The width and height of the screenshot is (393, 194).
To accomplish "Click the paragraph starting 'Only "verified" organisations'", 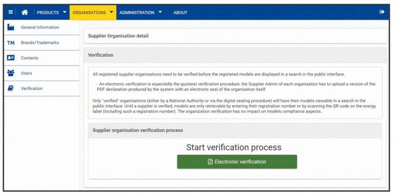I will coord(234,106).
